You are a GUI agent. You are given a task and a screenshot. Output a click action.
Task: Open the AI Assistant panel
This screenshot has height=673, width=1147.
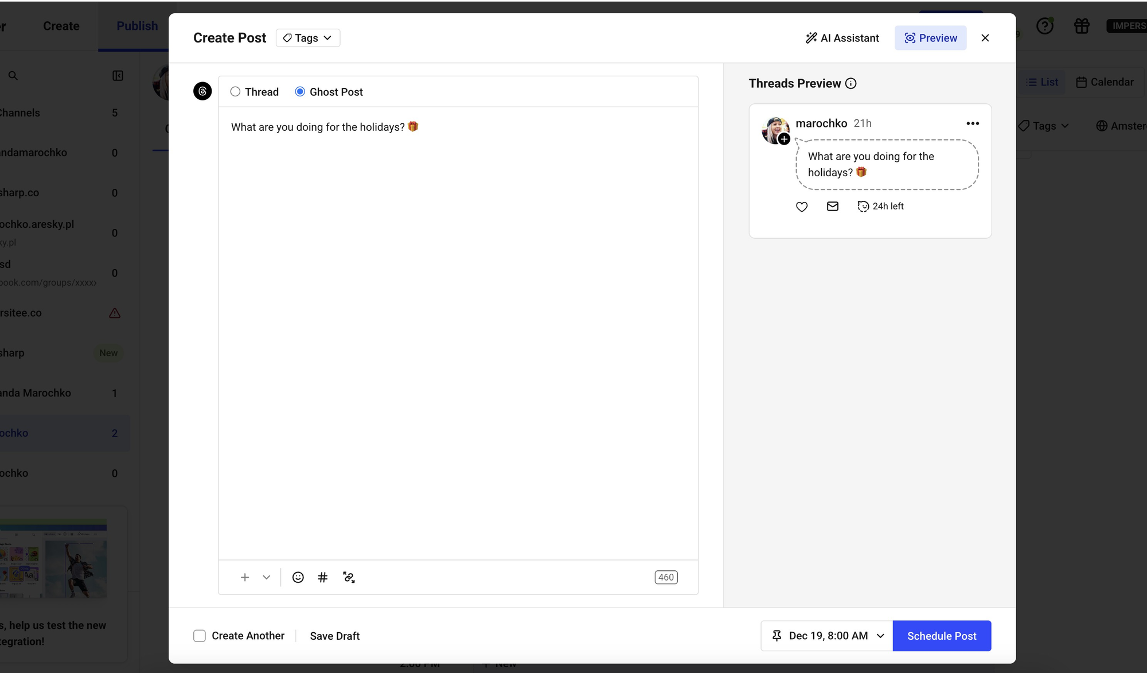[x=842, y=38]
